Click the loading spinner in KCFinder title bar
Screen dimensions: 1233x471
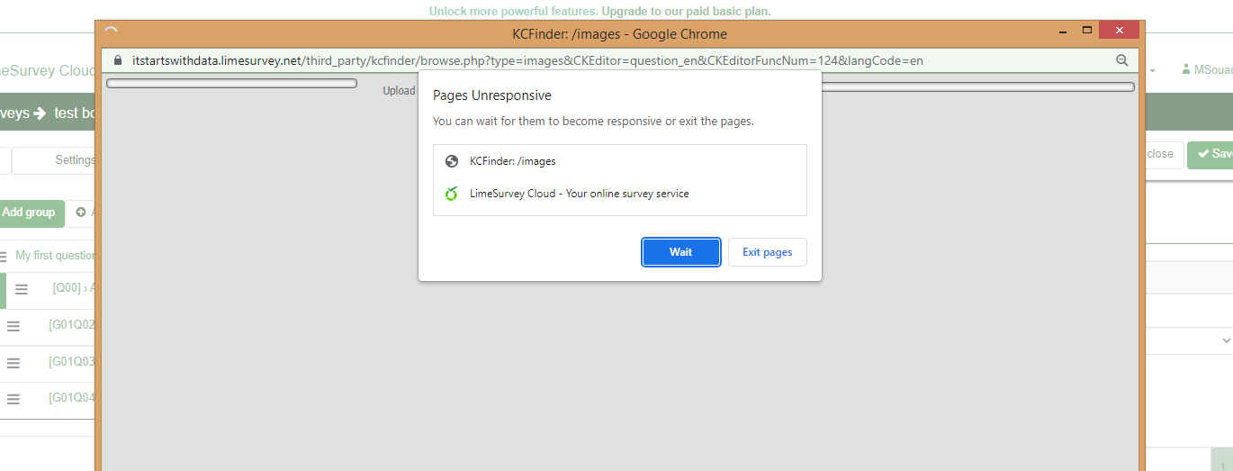click(112, 33)
